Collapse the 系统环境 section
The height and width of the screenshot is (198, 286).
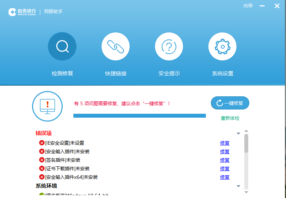pyautogui.click(x=238, y=186)
